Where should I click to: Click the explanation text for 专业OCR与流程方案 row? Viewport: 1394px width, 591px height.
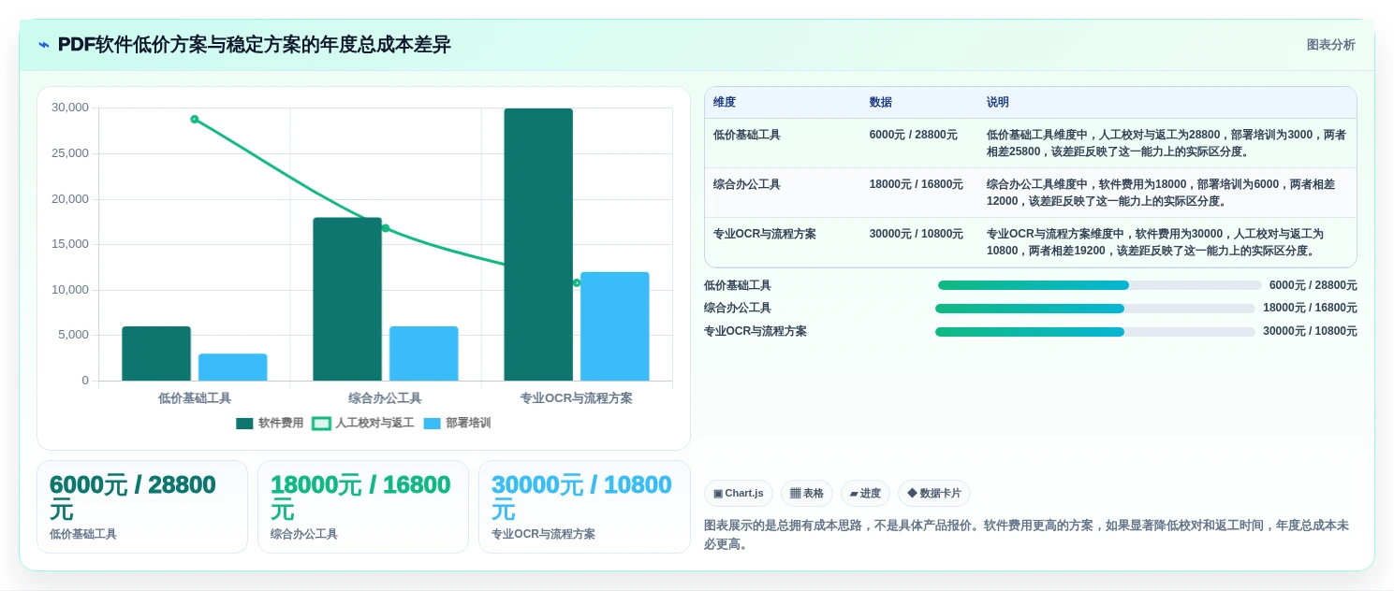(1155, 242)
